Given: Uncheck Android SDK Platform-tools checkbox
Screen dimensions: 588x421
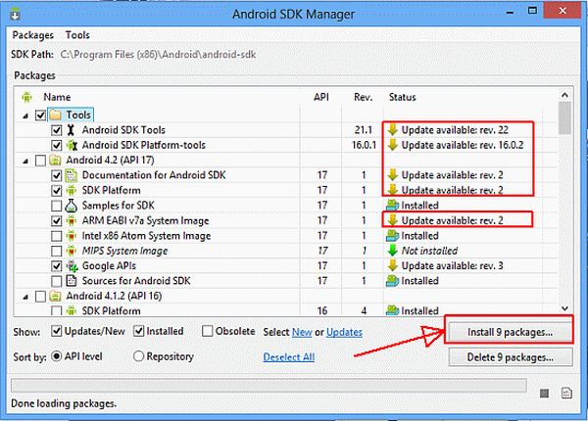Looking at the screenshot, I should [x=56, y=145].
